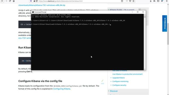Screen dimensions: 169x95
Task: Click the Firefox forward arrow
Action: click(6, 1)
